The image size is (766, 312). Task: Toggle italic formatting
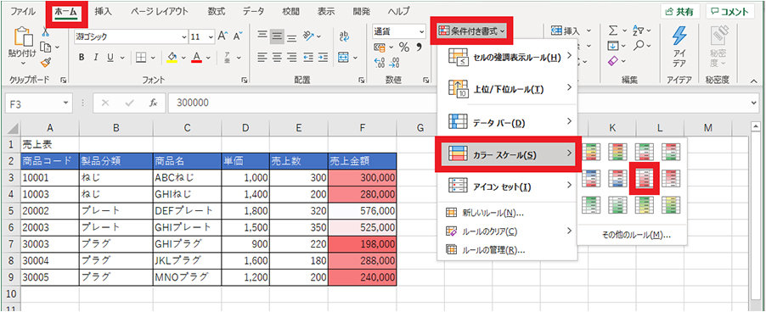coord(96,58)
